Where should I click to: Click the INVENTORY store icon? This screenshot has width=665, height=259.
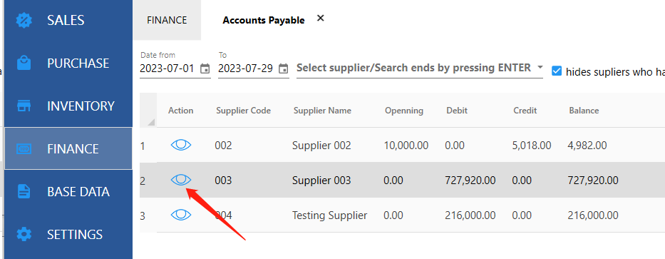(24, 106)
